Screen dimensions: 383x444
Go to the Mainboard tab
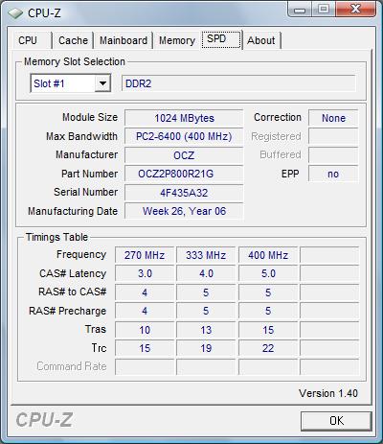(x=124, y=40)
